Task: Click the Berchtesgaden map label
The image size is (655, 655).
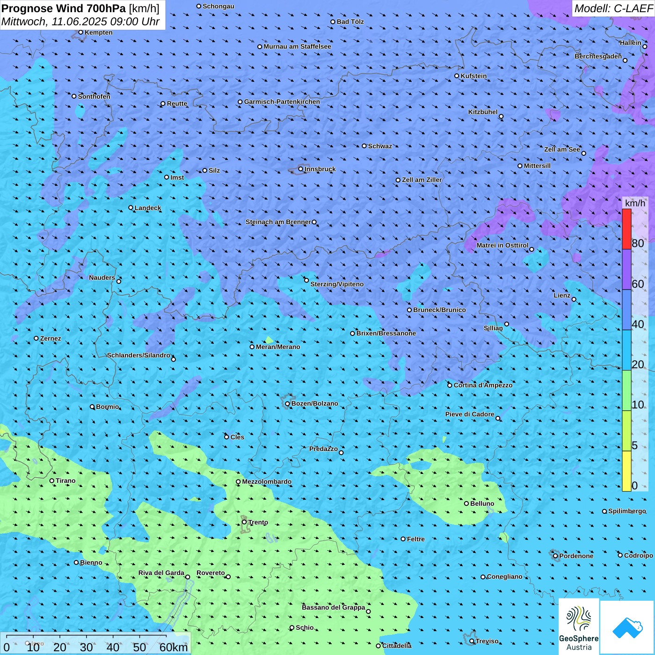Action: tap(598, 56)
